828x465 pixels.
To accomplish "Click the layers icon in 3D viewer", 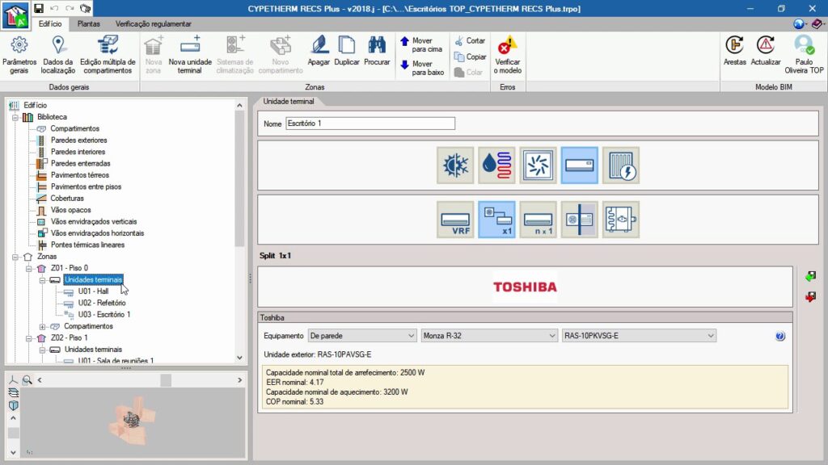I will (x=13, y=392).
